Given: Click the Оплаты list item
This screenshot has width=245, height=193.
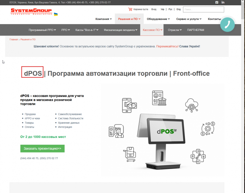Looking at the screenshot, I should pos(29,127).
